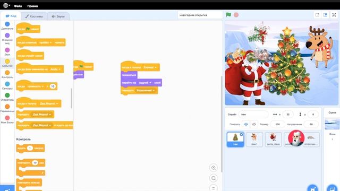Click the workspace vertical scrollbar

[x=222, y=124]
